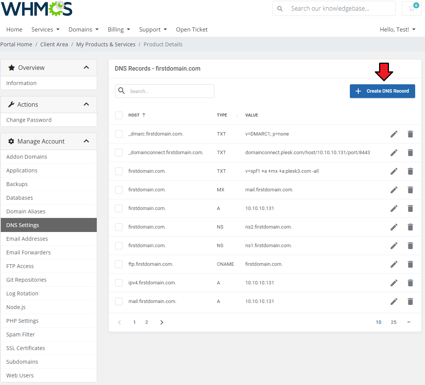Go to page 2 of records
The image size is (425, 385).
pos(146,322)
